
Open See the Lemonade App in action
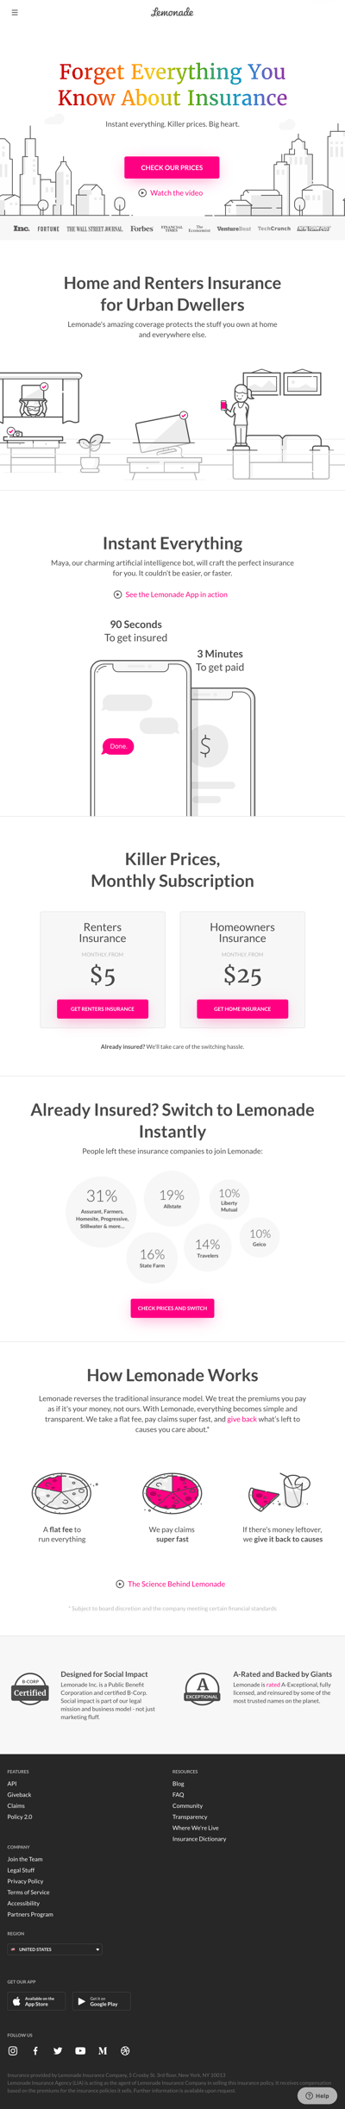(171, 594)
